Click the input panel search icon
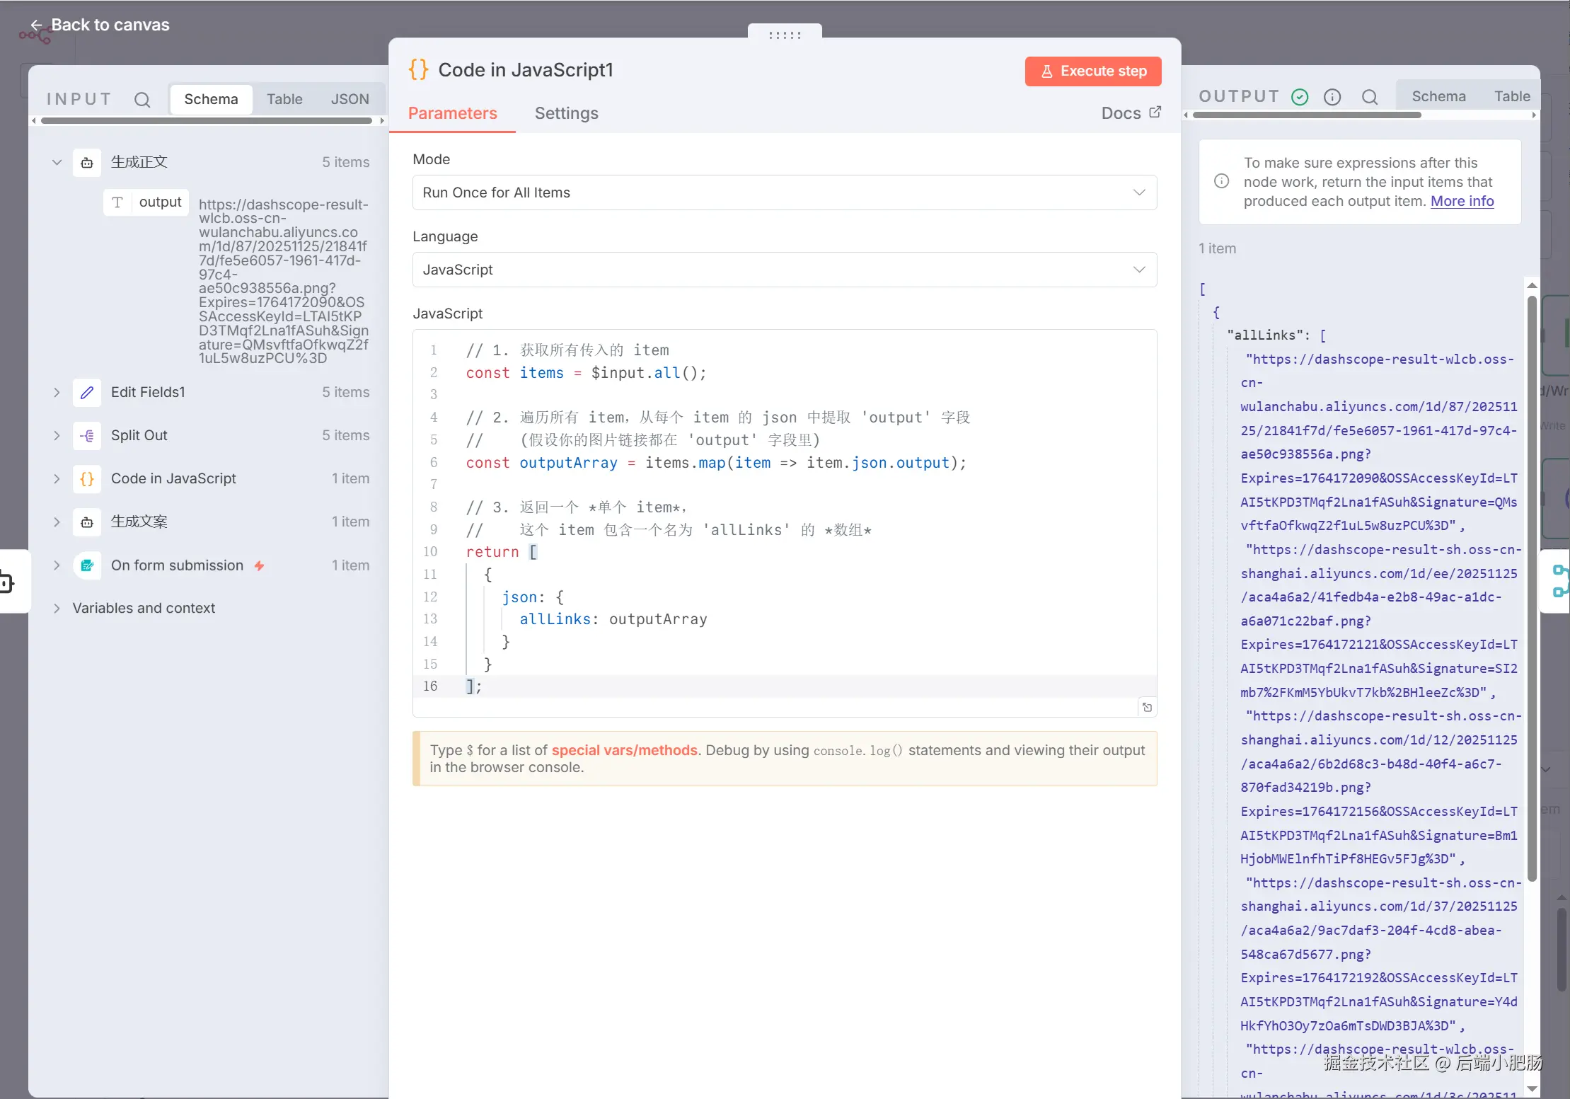 [x=142, y=99]
